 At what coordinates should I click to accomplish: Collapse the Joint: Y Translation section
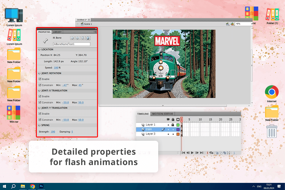pyautogui.click(x=39, y=108)
